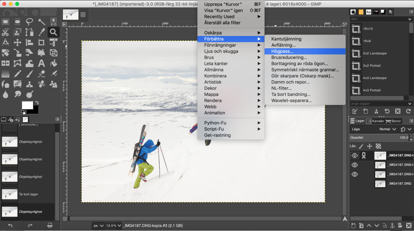Select the Dodge/Burn tool
This screenshot has height=231, width=414.
[30, 94]
